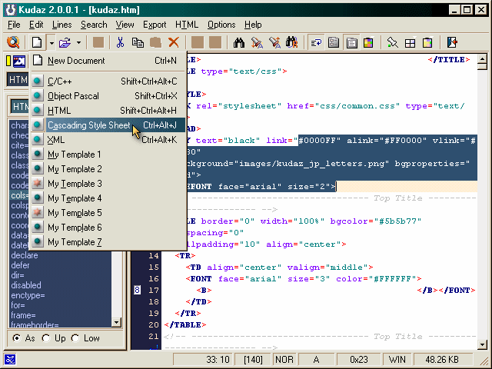Click the Copy icon in toolbar
Image resolution: width=492 pixels, height=369 pixels.
click(x=138, y=42)
